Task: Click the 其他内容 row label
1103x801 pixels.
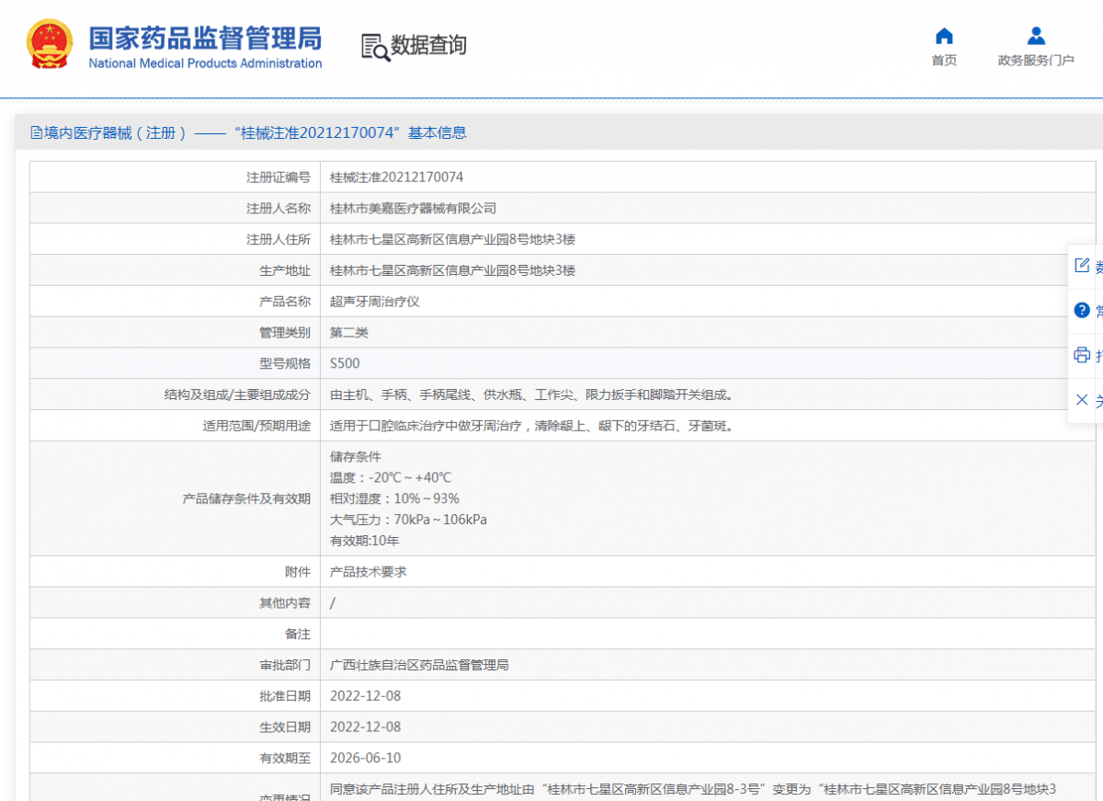Action: click(285, 602)
